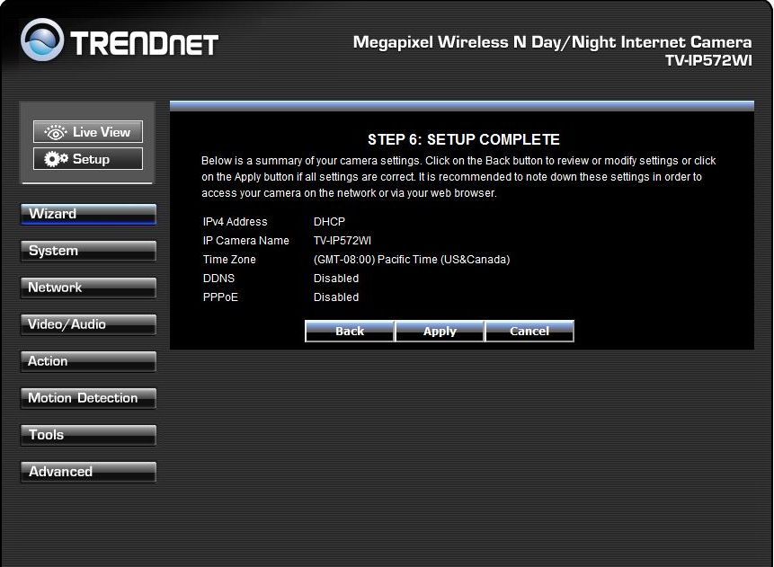Click the 'STEP 6: SETUP COMPLETE' heading
Viewport: 774px width, 567px height.
(464, 139)
